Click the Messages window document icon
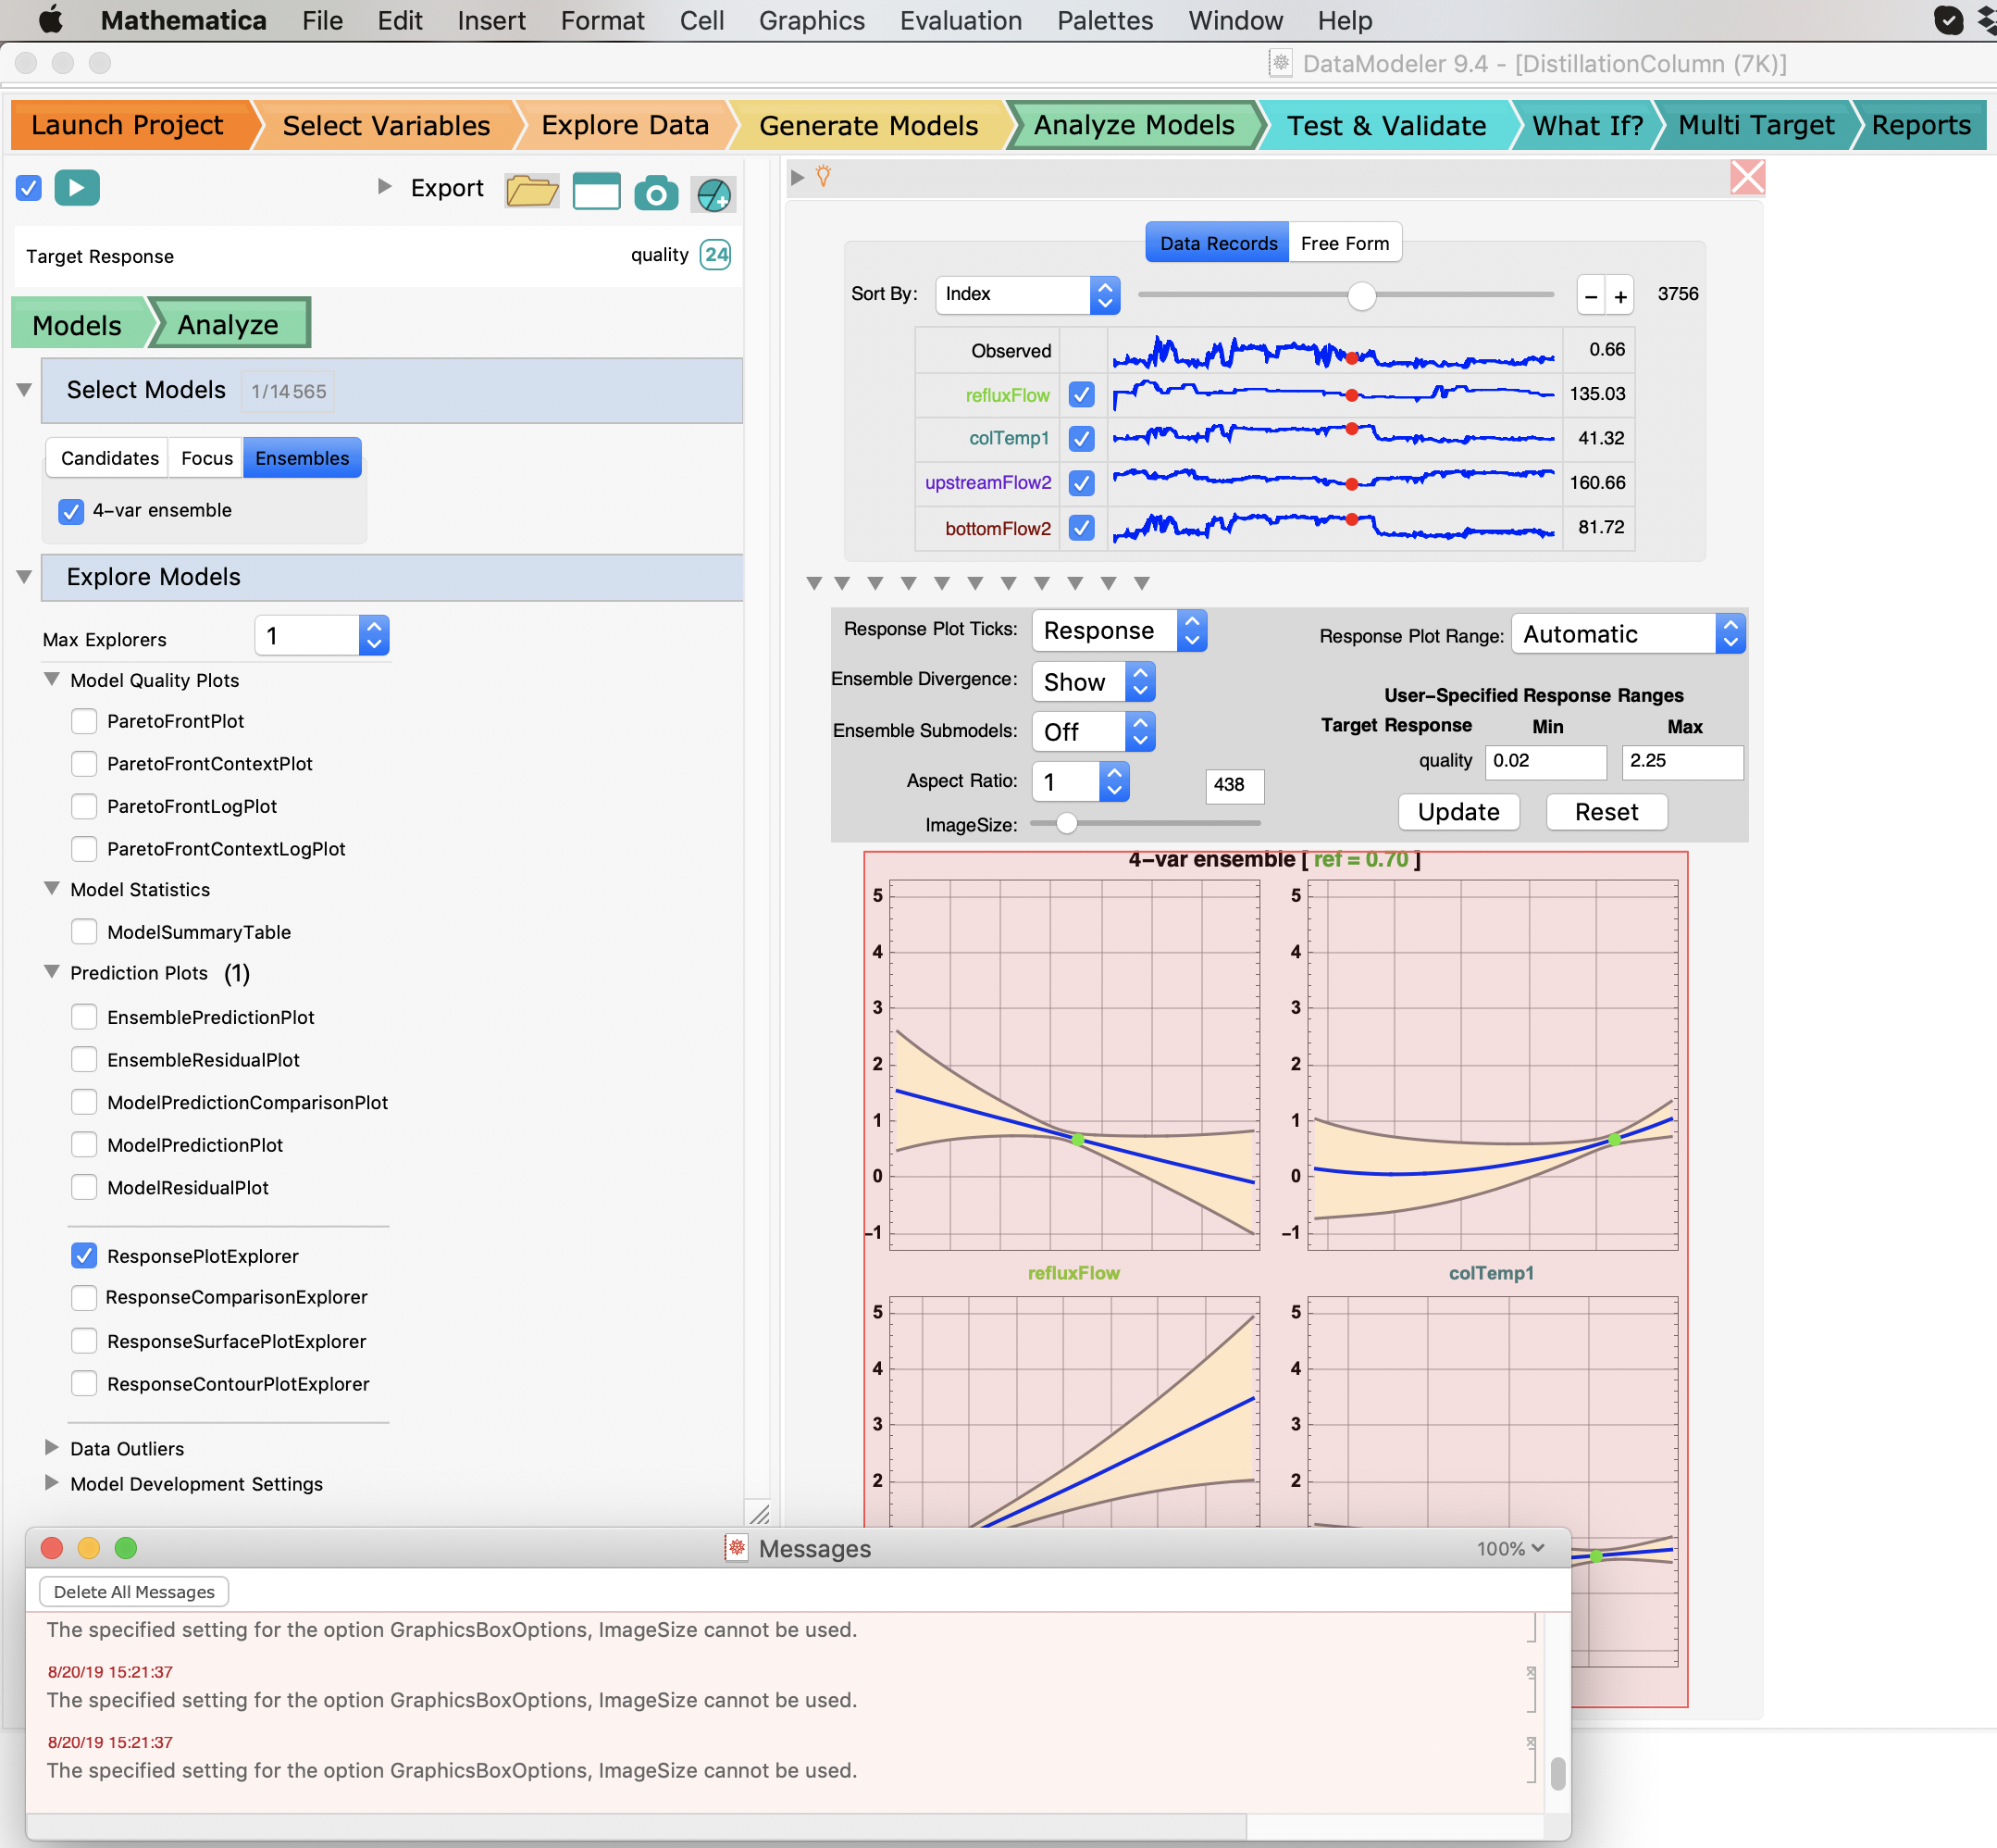 click(x=737, y=1548)
